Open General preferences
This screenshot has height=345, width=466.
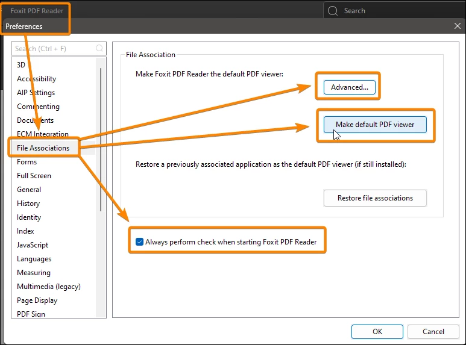pos(29,190)
